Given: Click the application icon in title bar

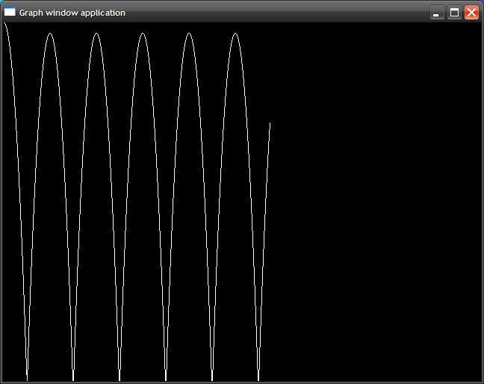Looking at the screenshot, I should (x=10, y=12).
